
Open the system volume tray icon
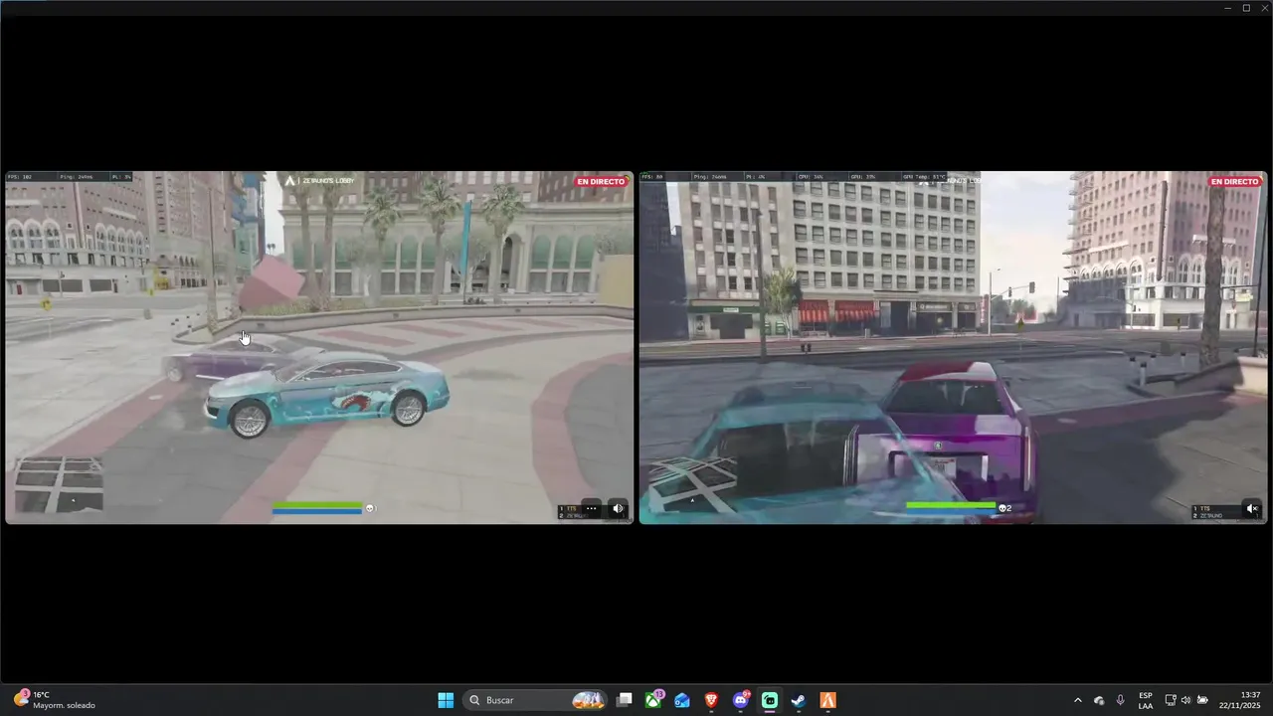pyautogui.click(x=1185, y=700)
